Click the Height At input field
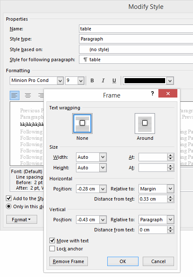Image resolution: width=193 pixels, height=277 pixels. [153, 168]
